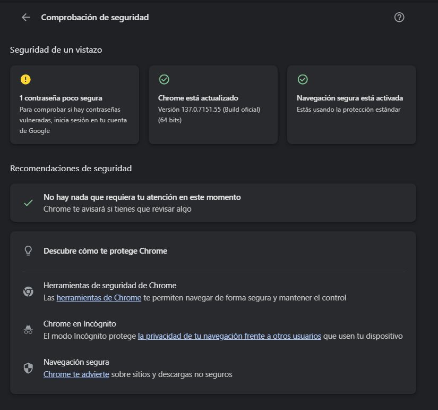Open the Chrome está actualizado card
Image resolution: width=438 pixels, height=410 pixels.
coord(213,104)
